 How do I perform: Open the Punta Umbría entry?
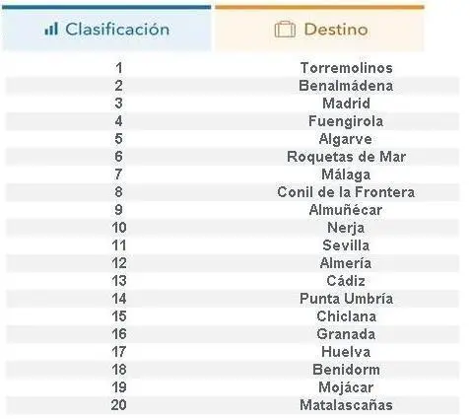click(346, 299)
